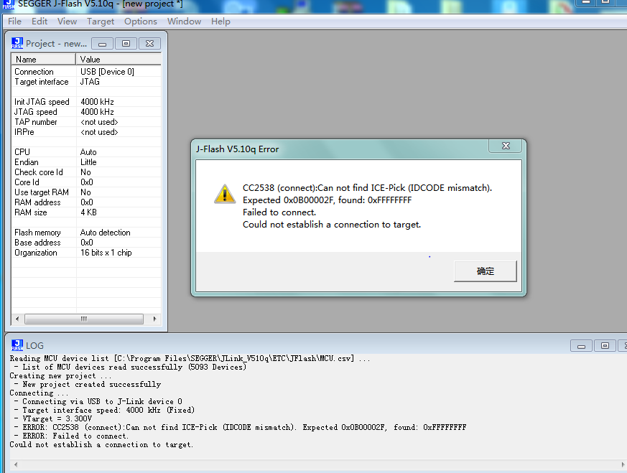Screen dimensions: 627x473
Task: Select the RAM size row
Action: 86,212
